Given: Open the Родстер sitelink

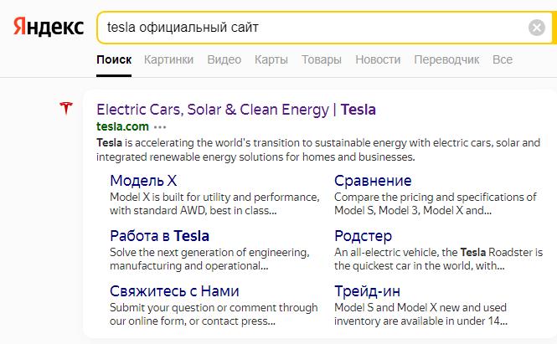Looking at the screenshot, I should pos(364,235).
